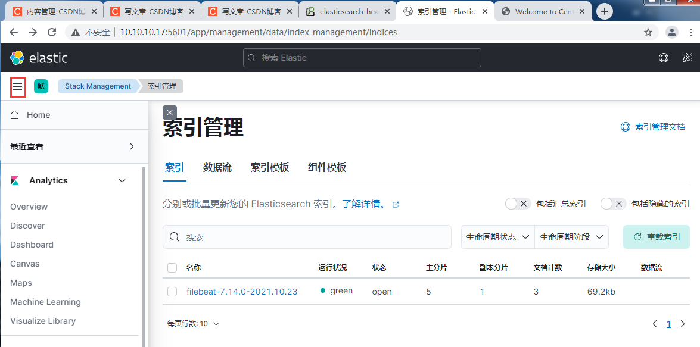This screenshot has height=347, width=700.
Task: Switch to the 索引模板 tab
Action: (270, 168)
